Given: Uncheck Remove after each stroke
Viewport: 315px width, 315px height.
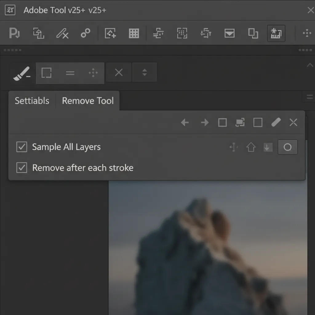Looking at the screenshot, I should coord(22,168).
